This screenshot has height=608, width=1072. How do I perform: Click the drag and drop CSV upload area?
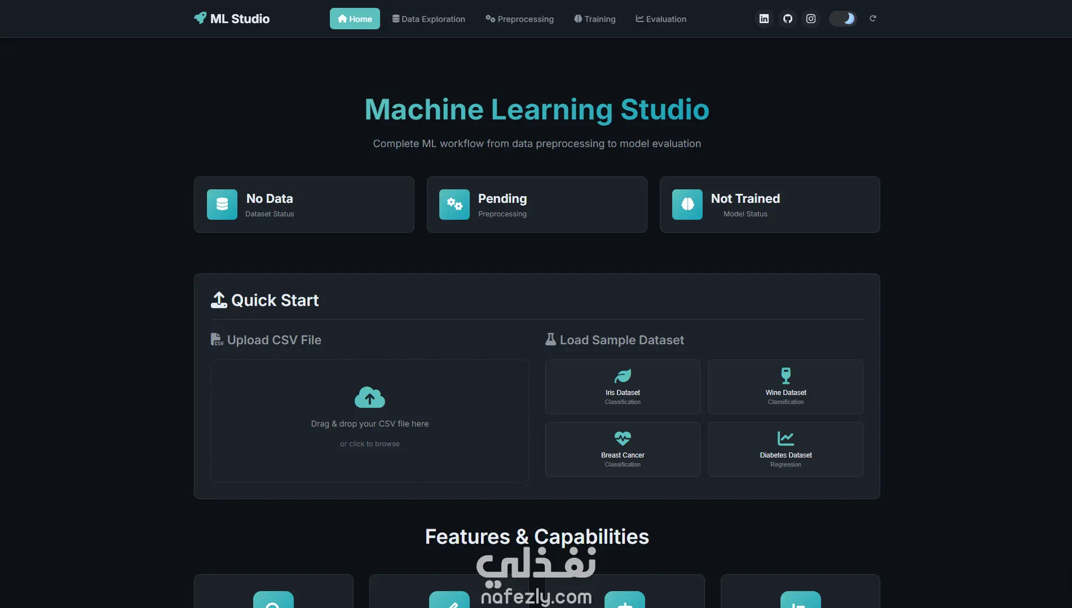click(370, 421)
